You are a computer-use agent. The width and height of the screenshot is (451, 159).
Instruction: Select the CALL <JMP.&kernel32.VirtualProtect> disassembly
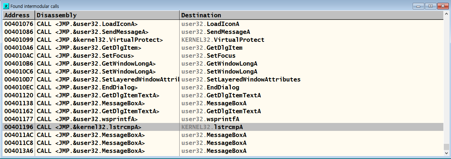pyautogui.click(x=100, y=40)
